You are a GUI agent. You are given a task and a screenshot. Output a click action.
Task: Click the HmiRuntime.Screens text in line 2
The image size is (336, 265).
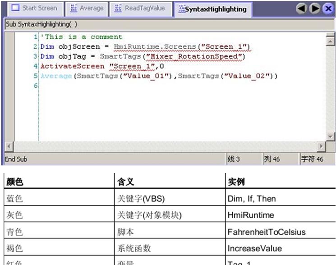pyautogui.click(x=155, y=47)
